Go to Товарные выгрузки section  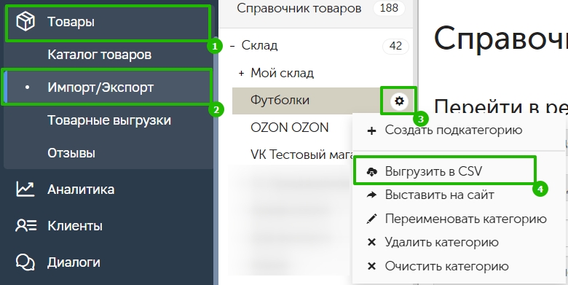coord(109,120)
